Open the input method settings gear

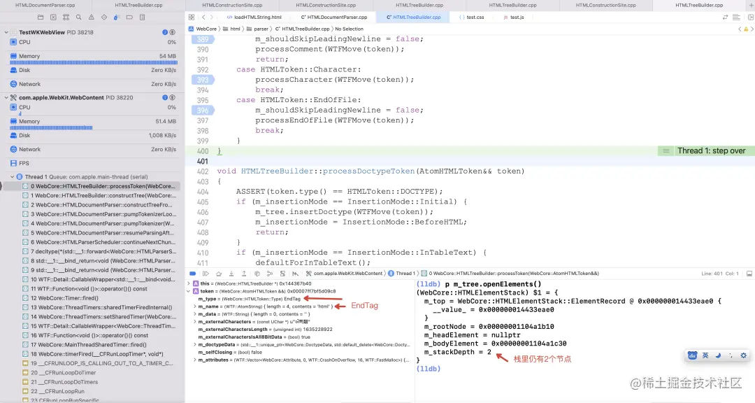tap(743, 355)
